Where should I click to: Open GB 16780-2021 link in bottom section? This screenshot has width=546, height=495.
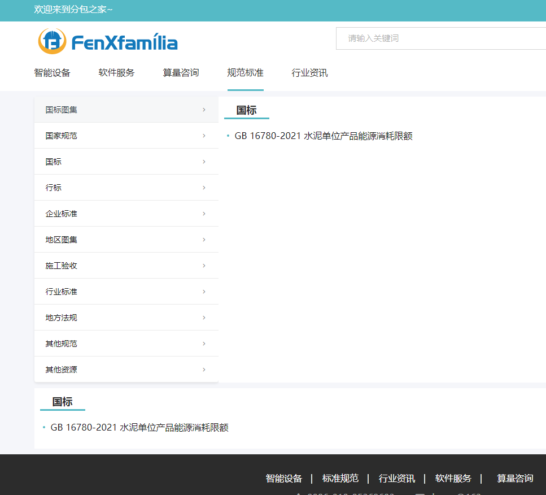(139, 428)
